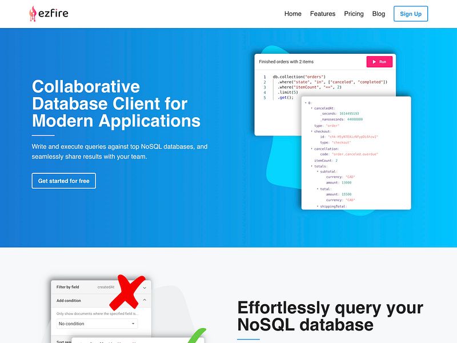Screen dimensions: 457x343
Task: Click the red X mark icon
Action: (127, 292)
